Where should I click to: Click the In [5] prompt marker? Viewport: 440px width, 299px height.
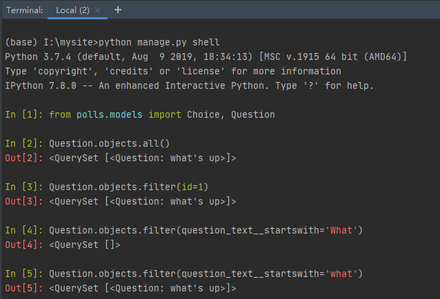[24, 274]
